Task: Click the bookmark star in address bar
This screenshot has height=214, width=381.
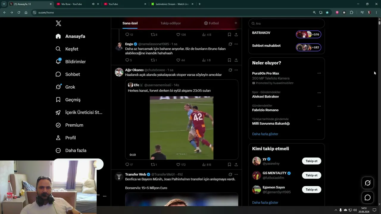Action: 327,12
